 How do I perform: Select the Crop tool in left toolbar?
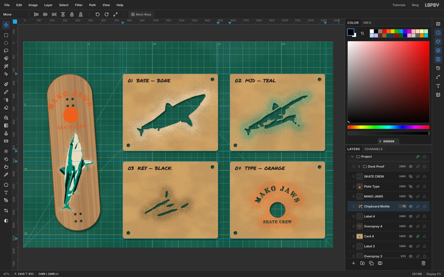point(6,211)
